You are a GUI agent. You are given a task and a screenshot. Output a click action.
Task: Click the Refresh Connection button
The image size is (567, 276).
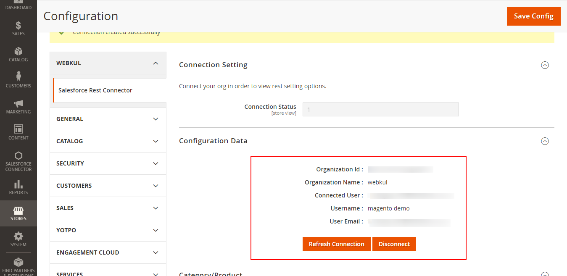337,244
